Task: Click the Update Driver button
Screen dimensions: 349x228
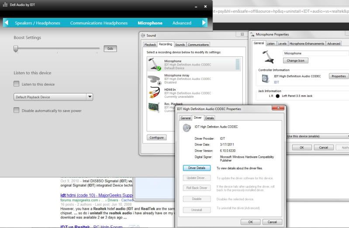Action: (x=197, y=178)
